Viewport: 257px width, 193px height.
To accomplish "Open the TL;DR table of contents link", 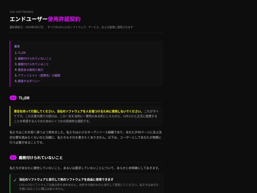I will coord(22,53).
